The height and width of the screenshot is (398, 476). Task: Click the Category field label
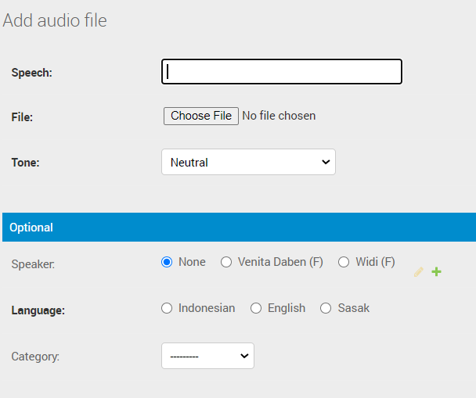click(35, 357)
